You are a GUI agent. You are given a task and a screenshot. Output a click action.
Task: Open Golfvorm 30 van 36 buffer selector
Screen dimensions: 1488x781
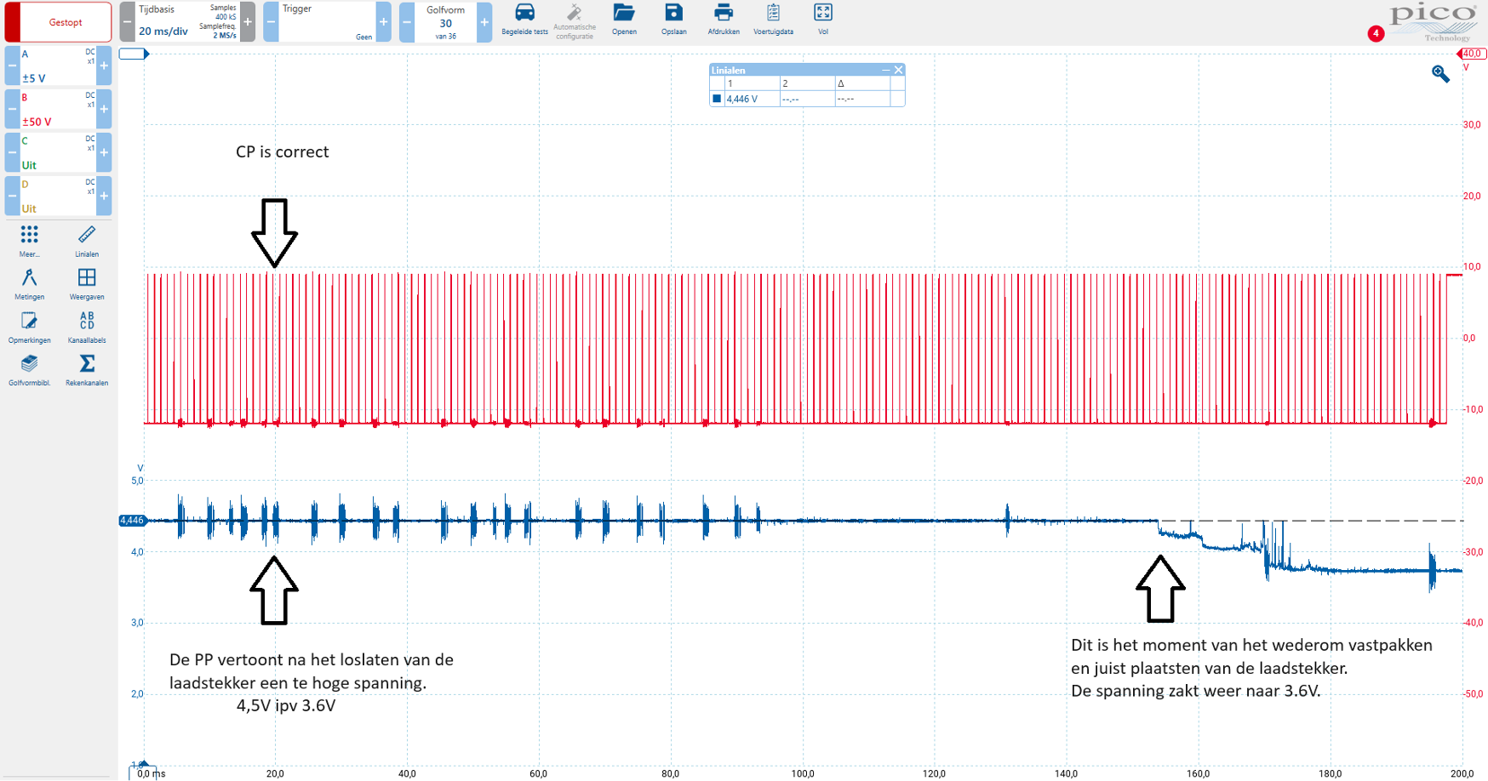coord(446,22)
